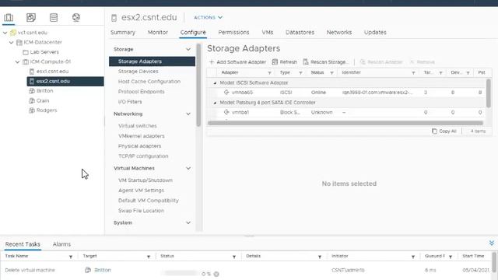This screenshot has height=280, width=498.
Task: Collapse the vc1.csnt.edu vCenter tree node
Action: [5, 33]
